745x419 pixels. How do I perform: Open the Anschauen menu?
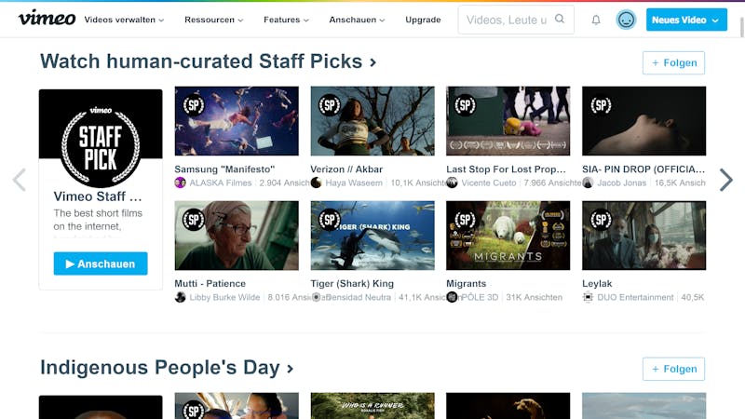pos(357,20)
